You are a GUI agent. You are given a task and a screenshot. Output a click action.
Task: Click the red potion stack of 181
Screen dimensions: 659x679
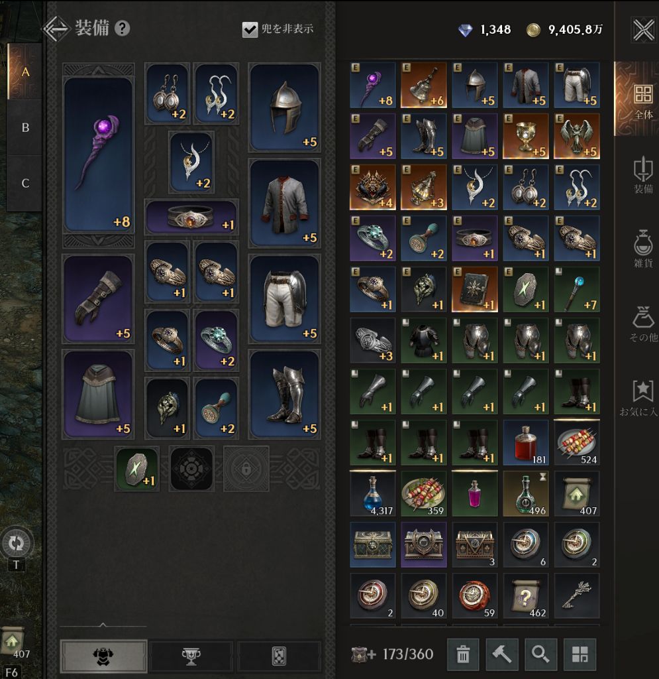click(526, 442)
